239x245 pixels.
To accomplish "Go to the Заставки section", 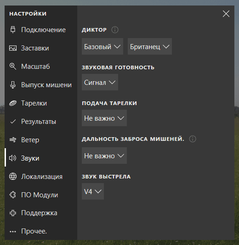I will pos(35,48).
